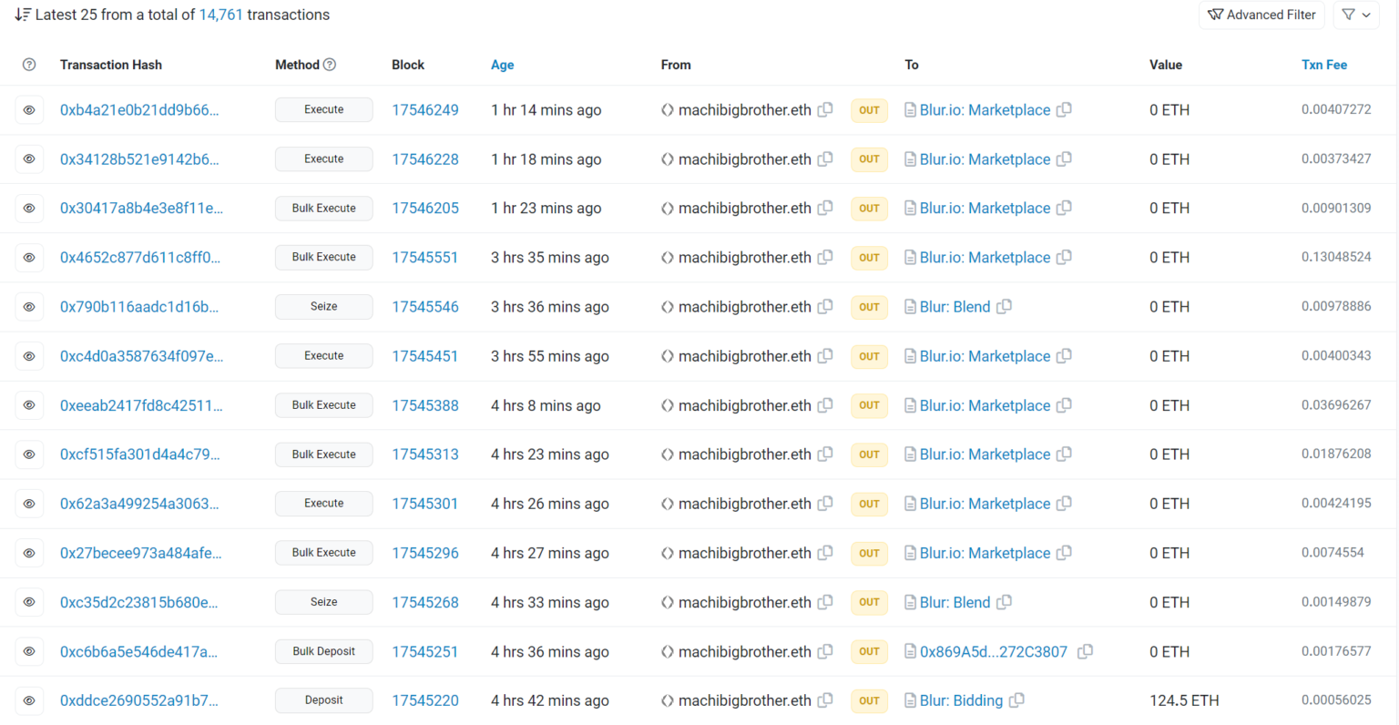1399x725 pixels.
Task: Preview transaction 0xb4a21e0b21dd9b66 with eye icon
Action: [x=29, y=110]
